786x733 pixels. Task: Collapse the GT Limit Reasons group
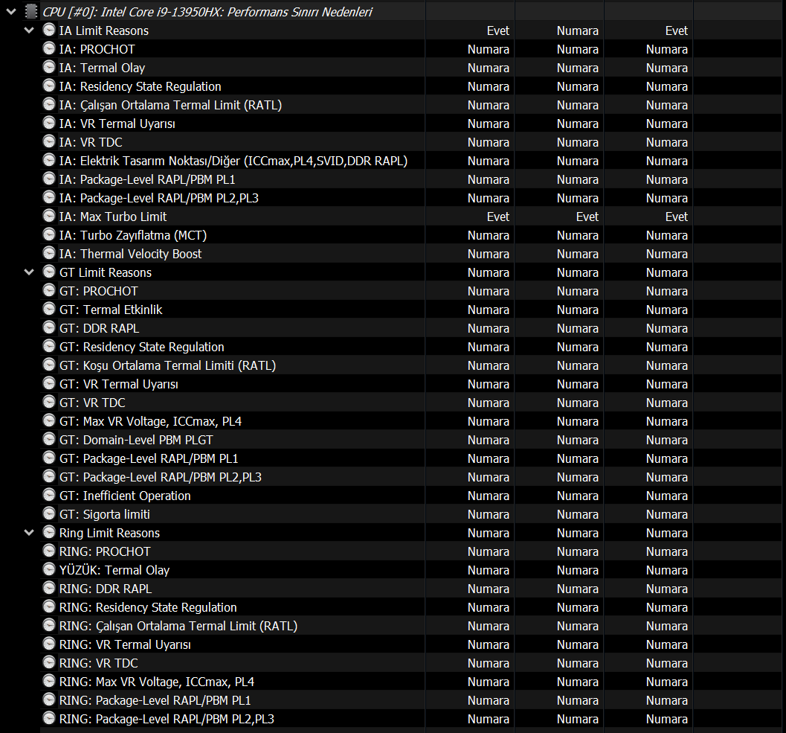coord(29,272)
